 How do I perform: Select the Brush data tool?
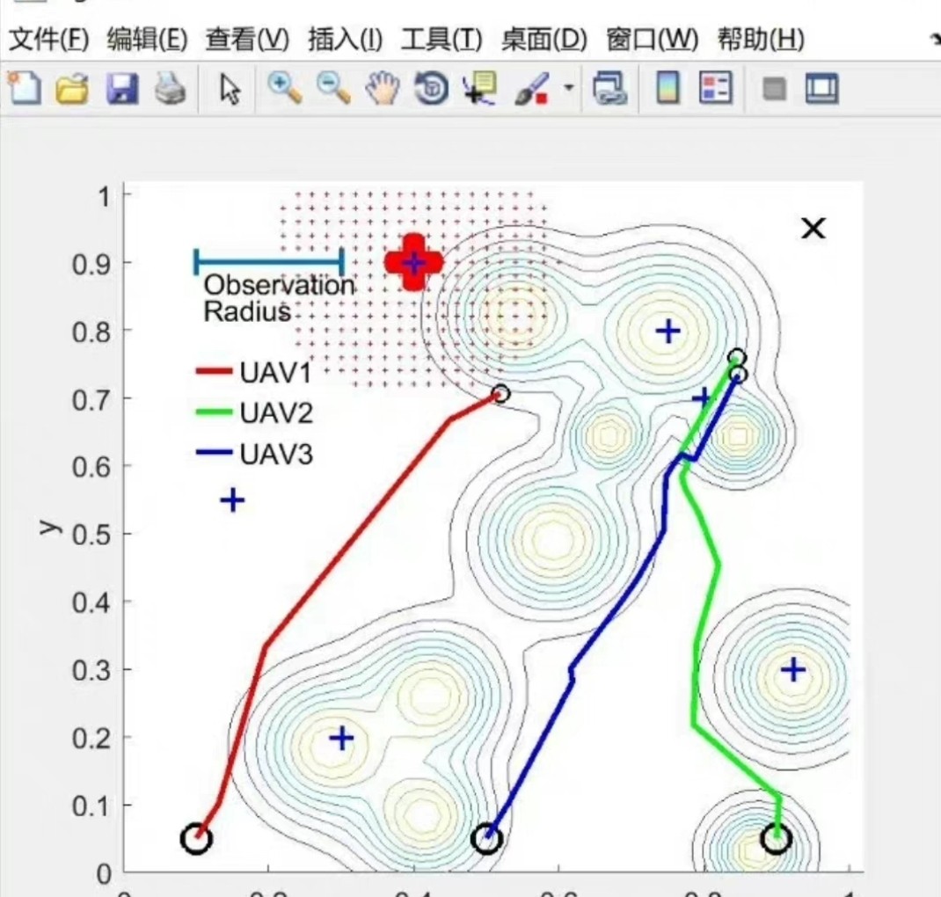click(532, 89)
